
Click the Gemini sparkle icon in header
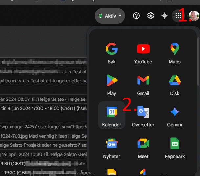pos(165,16)
